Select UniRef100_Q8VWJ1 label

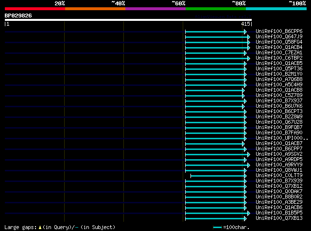pyautogui.click(x=279, y=170)
